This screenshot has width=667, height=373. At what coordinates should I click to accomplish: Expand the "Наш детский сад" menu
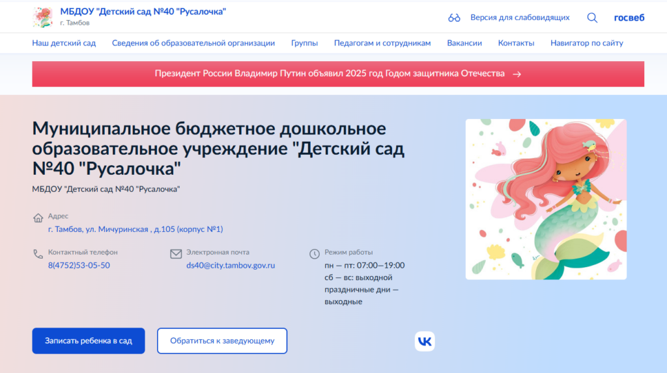pos(64,43)
